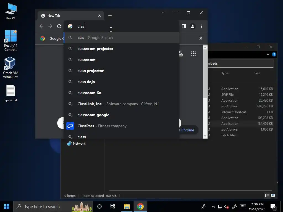Choose the 'class' suggestion at bottom

coord(122,136)
